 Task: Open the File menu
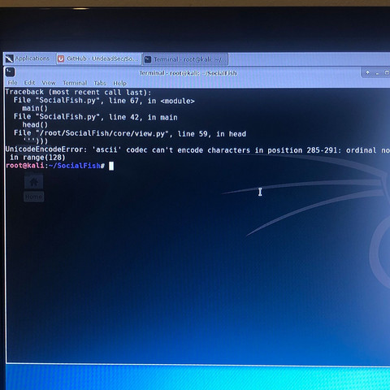tap(12, 83)
